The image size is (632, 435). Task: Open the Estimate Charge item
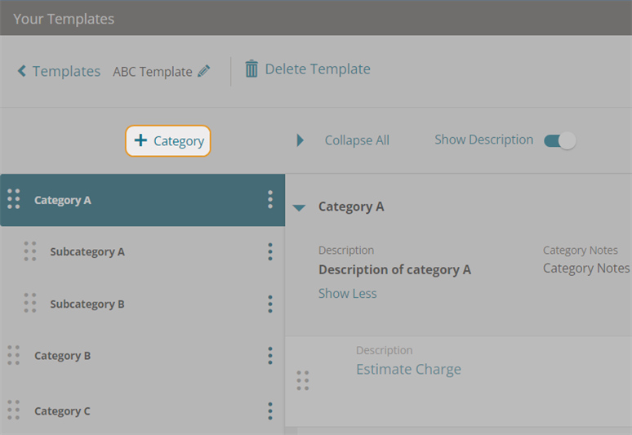pos(408,370)
